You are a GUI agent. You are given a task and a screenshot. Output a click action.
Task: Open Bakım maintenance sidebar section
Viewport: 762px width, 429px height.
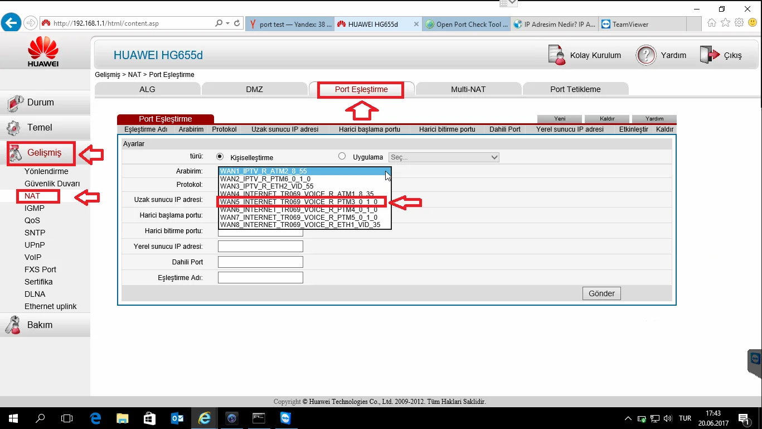[x=40, y=325]
